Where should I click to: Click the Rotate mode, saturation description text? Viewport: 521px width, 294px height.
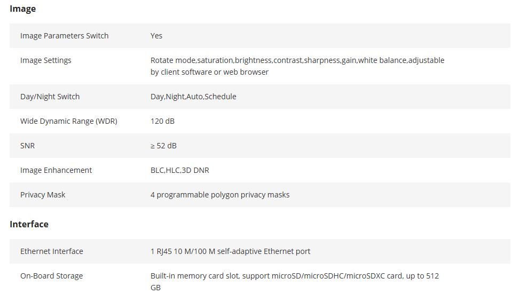(297, 66)
